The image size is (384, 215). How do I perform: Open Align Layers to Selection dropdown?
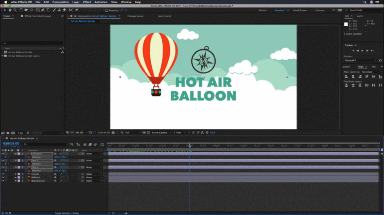point(372,72)
